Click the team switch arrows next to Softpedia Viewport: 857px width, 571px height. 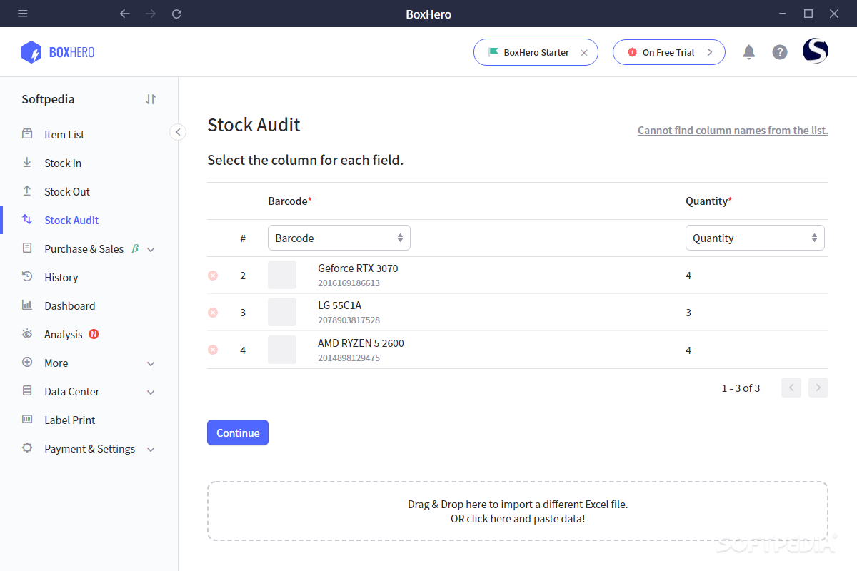151,99
